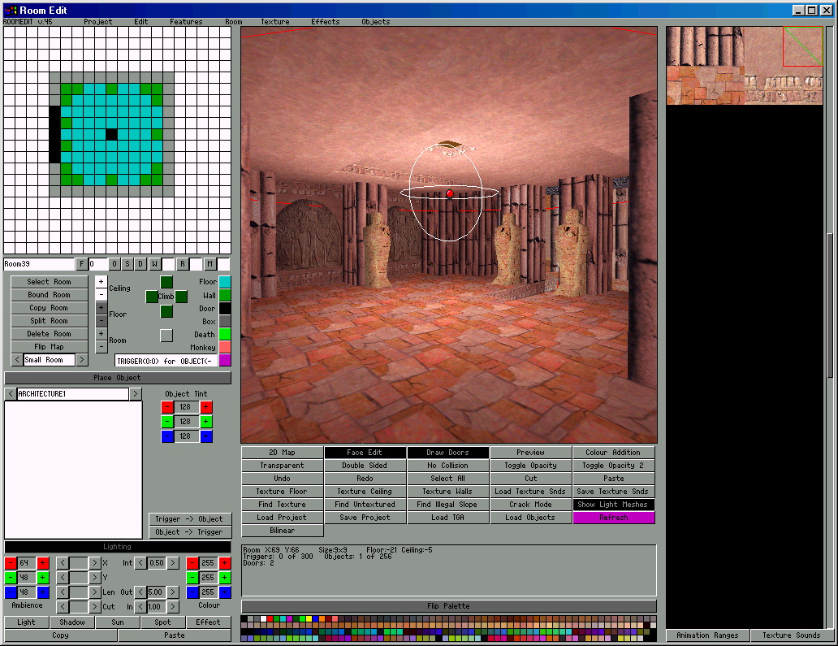Click the grey square below the Climb buttons
Screen dimensions: 838x646
[166, 335]
